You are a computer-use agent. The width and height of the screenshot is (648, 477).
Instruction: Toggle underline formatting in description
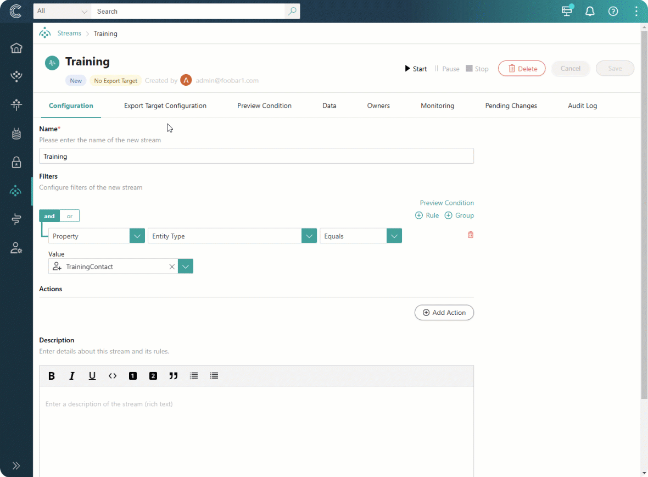92,376
